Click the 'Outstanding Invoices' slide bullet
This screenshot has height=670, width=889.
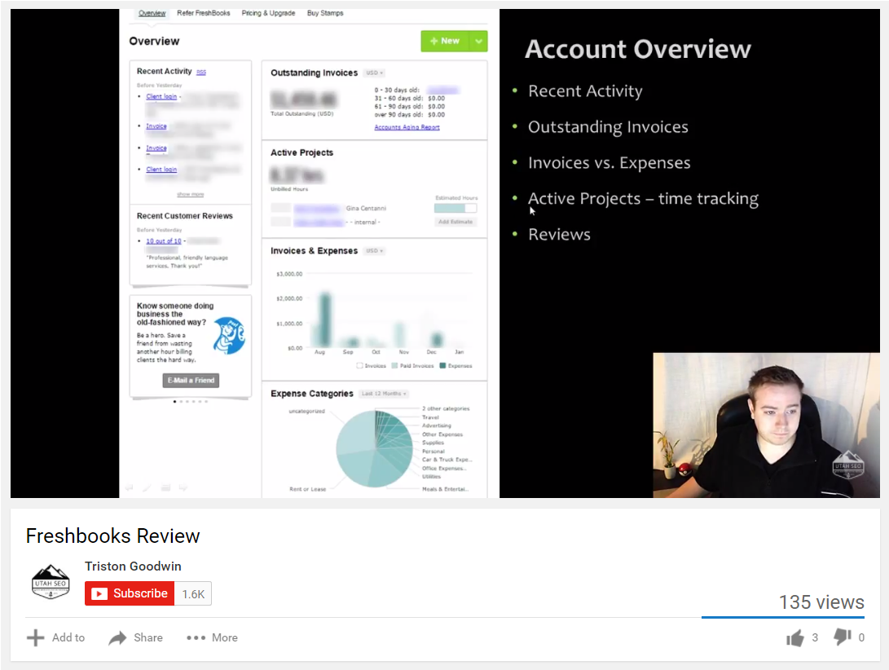click(x=609, y=127)
